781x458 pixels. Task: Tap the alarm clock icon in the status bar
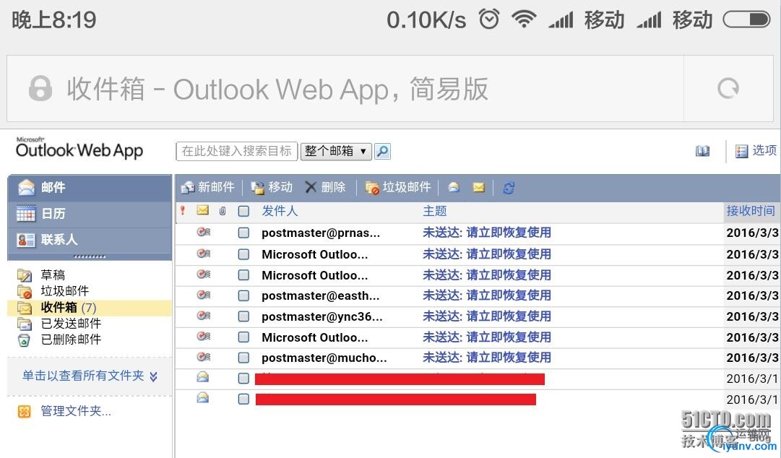(488, 20)
